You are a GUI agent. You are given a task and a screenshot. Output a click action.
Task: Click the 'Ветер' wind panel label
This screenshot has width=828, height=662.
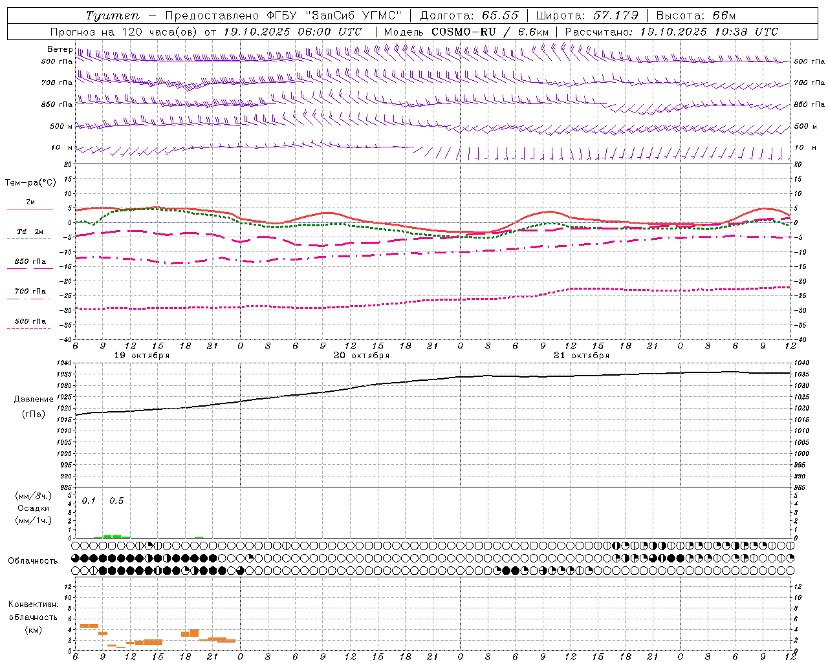click(x=60, y=49)
